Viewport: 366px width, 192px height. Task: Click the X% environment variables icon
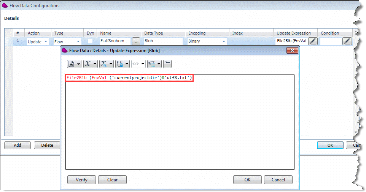[104, 64]
